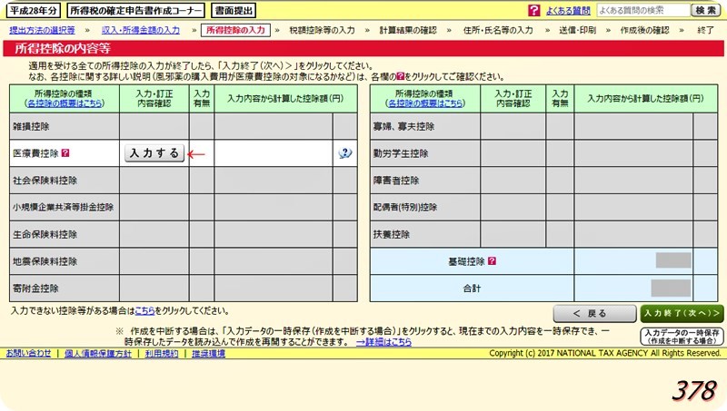This screenshot has height=411, width=727.
Task: Click the 検索 search button
Action: coord(706,10)
